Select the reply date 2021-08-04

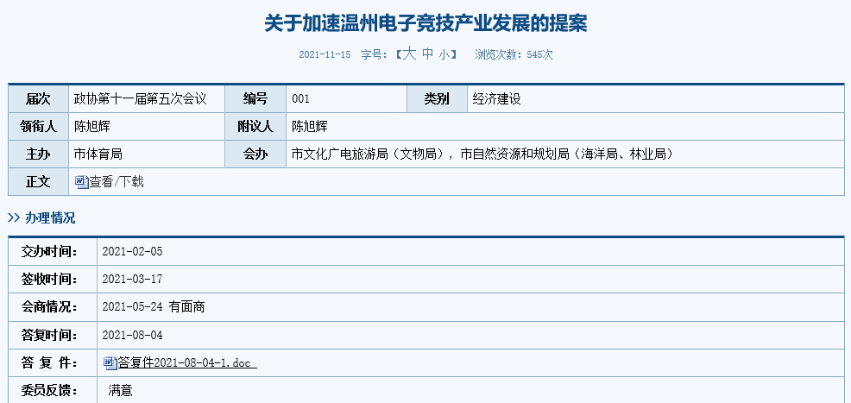tap(132, 335)
